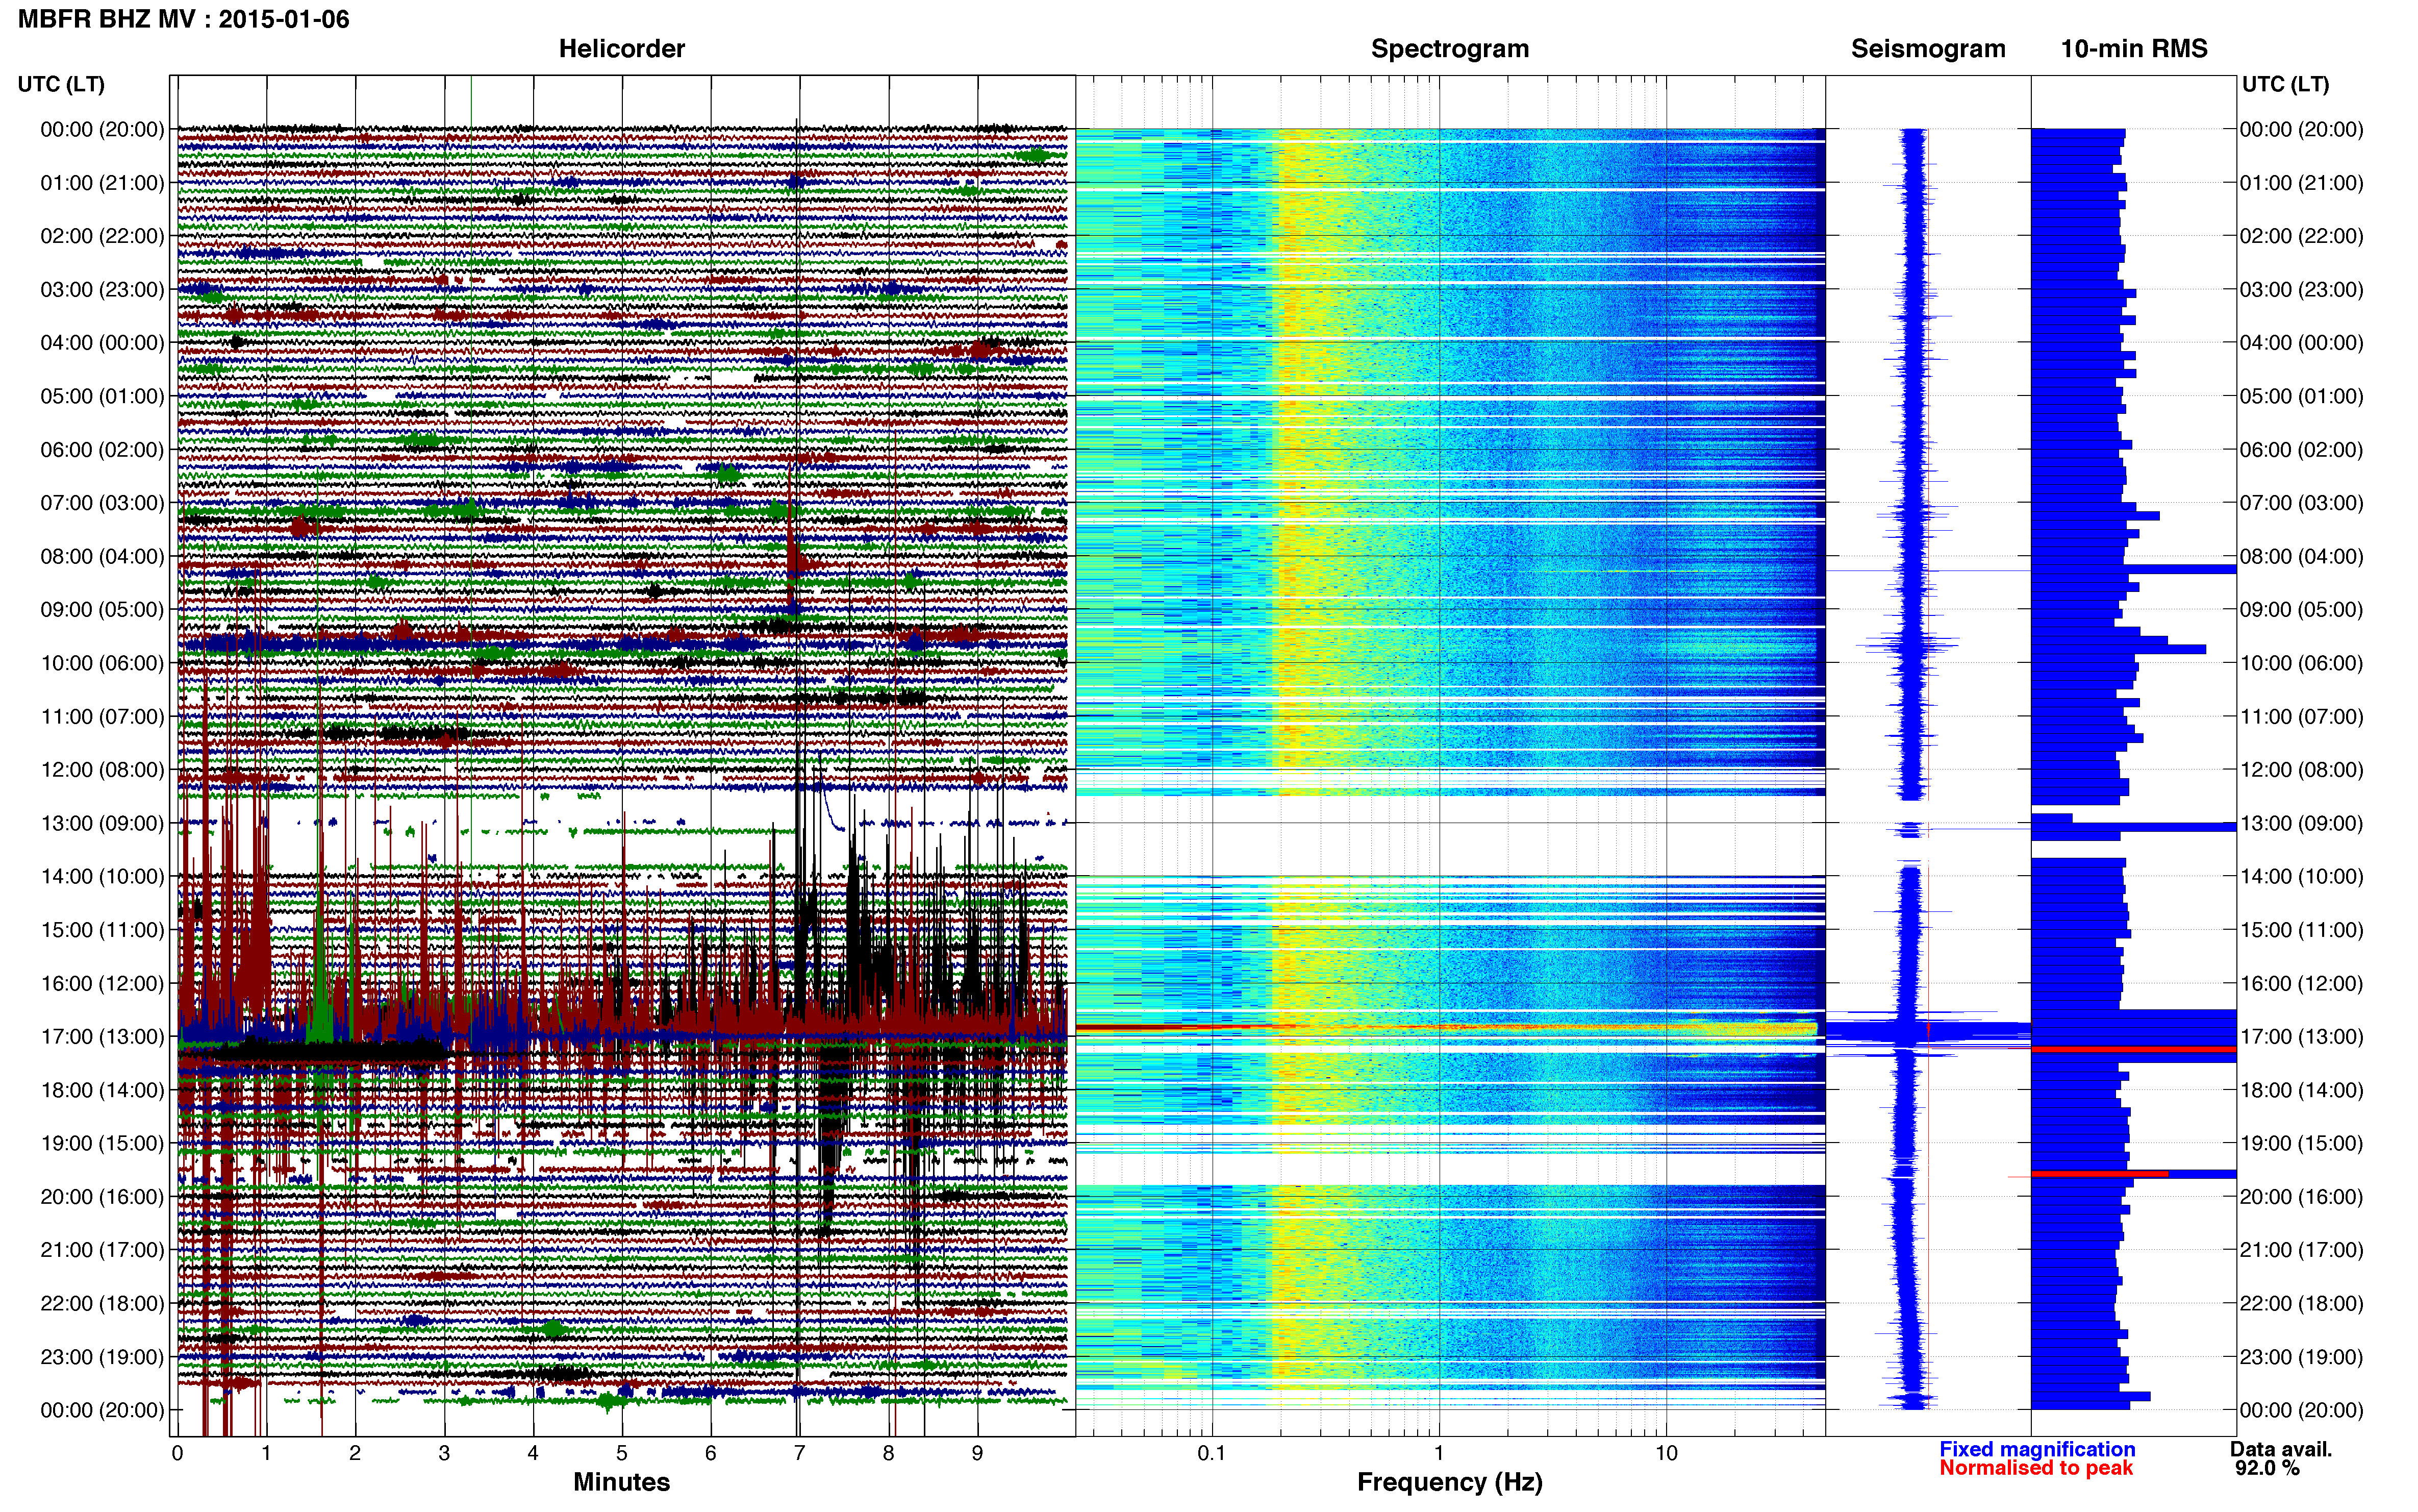The image size is (2418, 1512).
Task: Select the 'Spectrogram' panel heading
Action: click(1449, 49)
